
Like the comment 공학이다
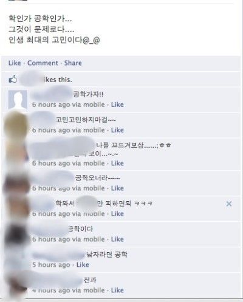tap(117, 239)
